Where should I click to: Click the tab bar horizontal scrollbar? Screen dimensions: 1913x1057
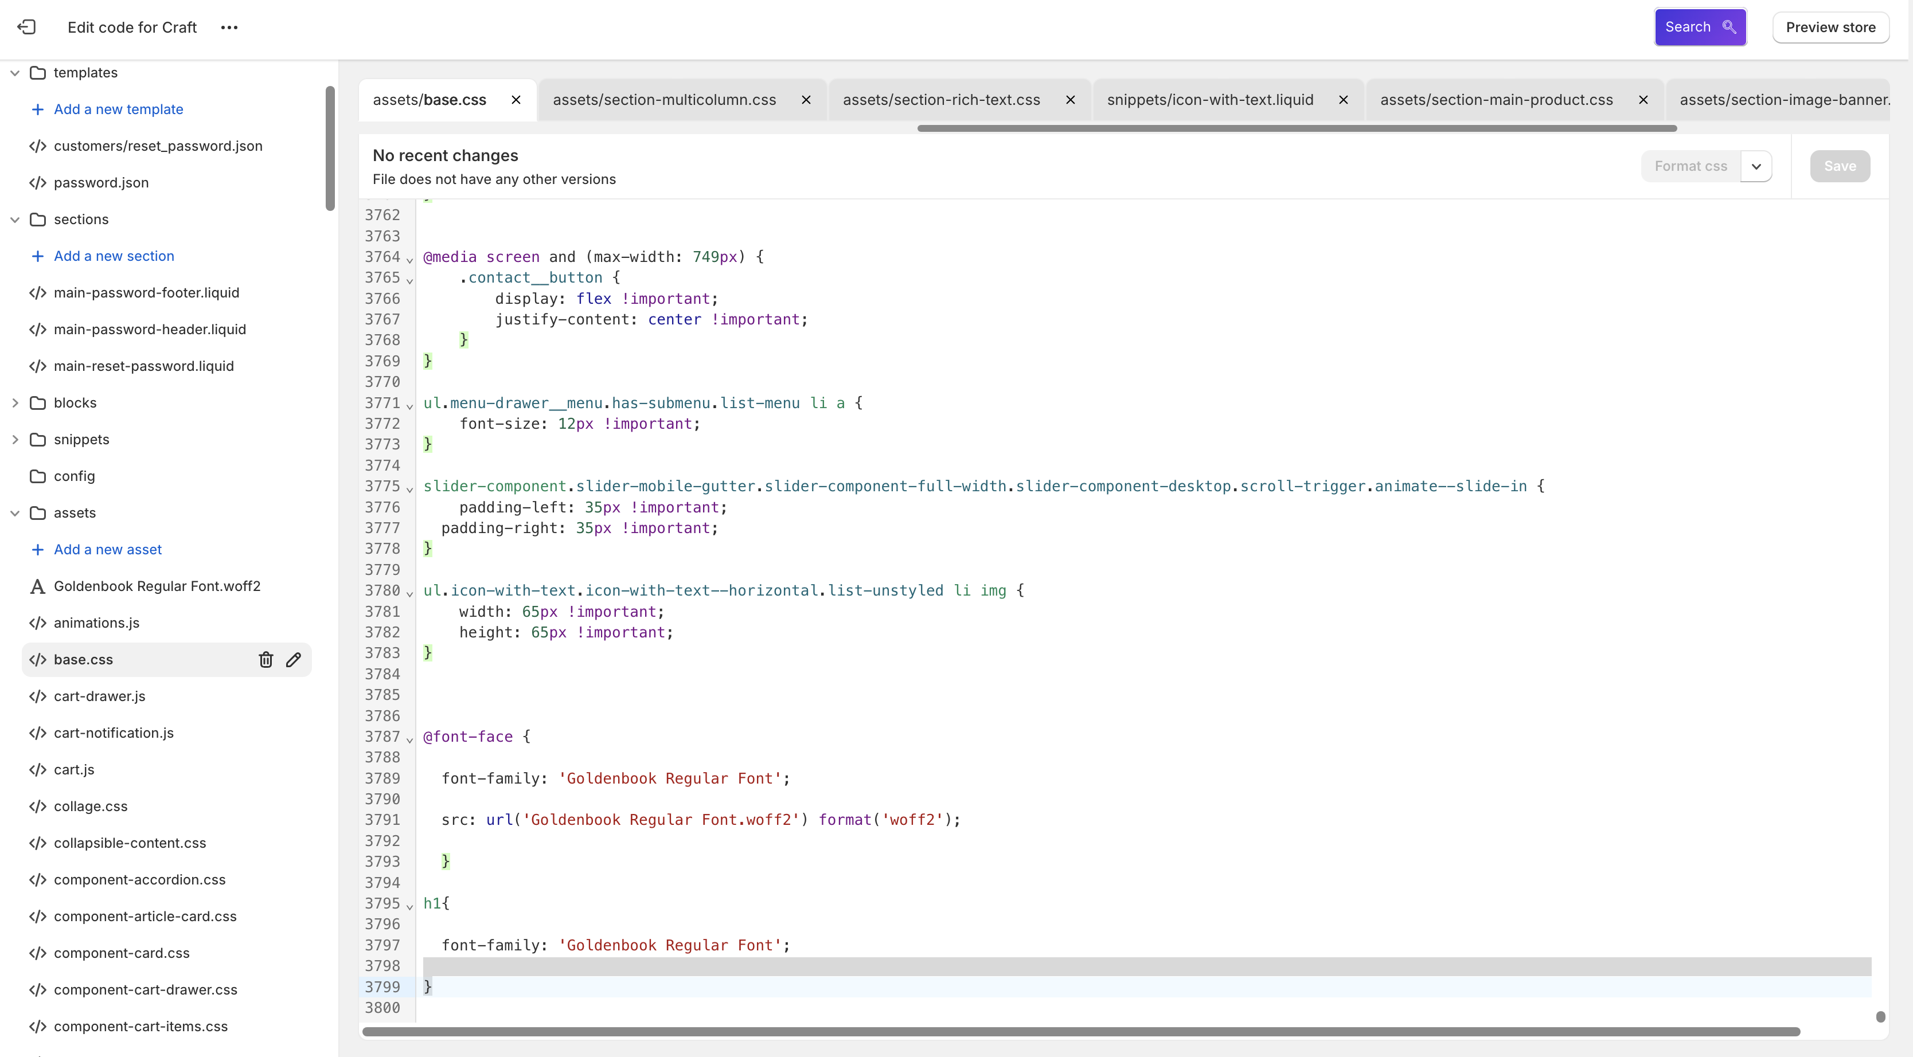(x=1296, y=128)
